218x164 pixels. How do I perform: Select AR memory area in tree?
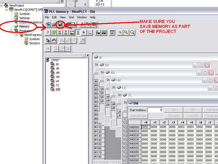click(58, 73)
